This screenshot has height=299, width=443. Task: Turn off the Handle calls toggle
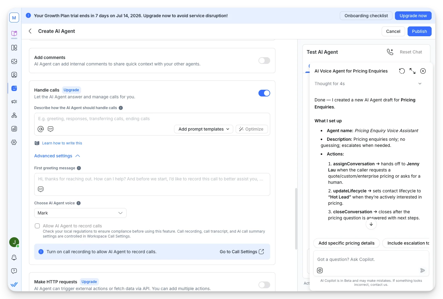[264, 93]
